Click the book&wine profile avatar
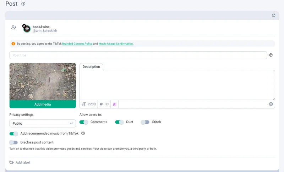The image size is (284, 172). [27, 29]
